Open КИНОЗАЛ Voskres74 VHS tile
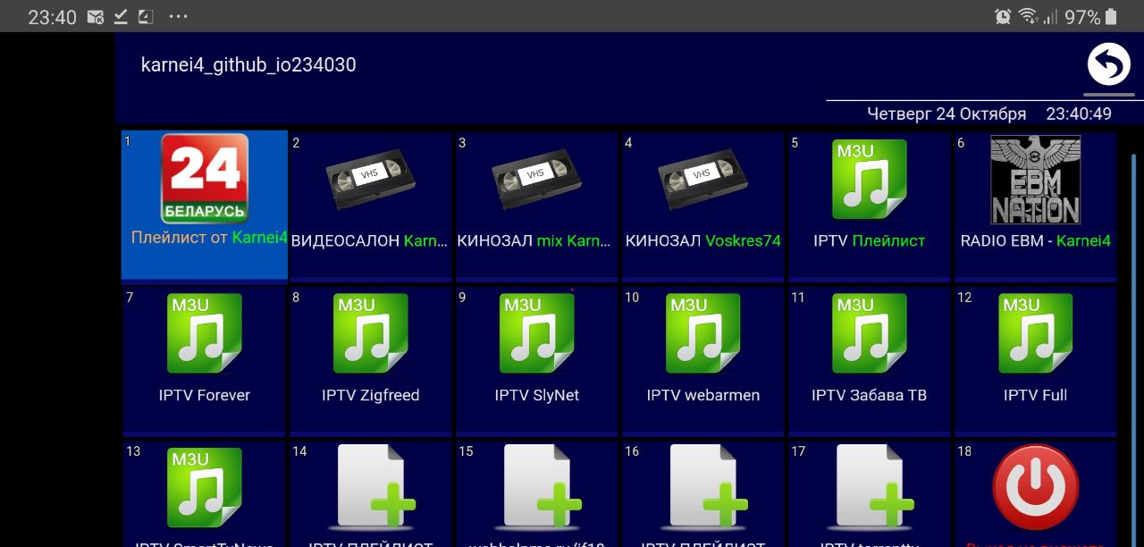 [703, 206]
